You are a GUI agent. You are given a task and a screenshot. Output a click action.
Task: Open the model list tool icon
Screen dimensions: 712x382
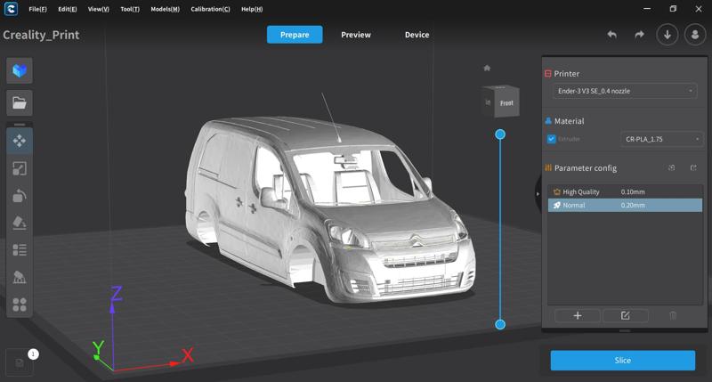tap(19, 250)
